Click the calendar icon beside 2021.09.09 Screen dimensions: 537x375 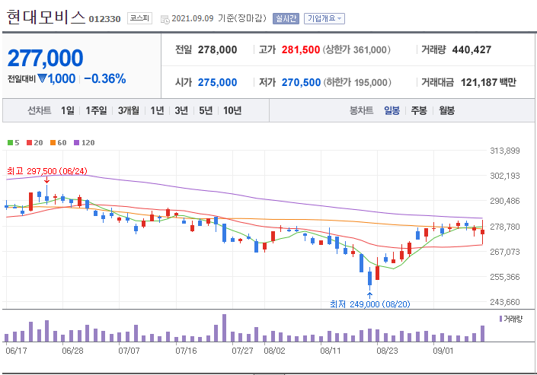[165, 19]
